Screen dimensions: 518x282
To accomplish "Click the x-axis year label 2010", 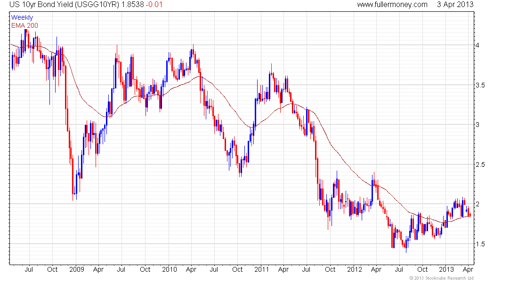I will [x=170, y=269].
